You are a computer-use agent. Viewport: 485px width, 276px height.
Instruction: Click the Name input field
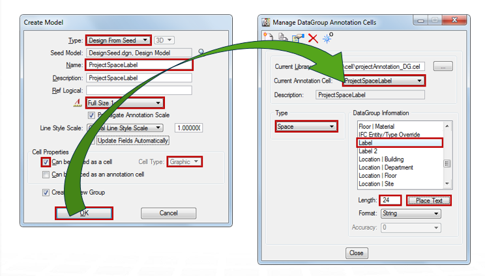tap(139, 65)
